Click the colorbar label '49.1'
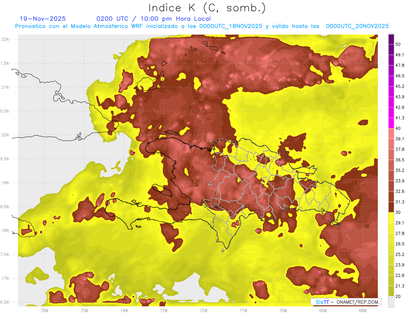 pyautogui.click(x=400, y=55)
